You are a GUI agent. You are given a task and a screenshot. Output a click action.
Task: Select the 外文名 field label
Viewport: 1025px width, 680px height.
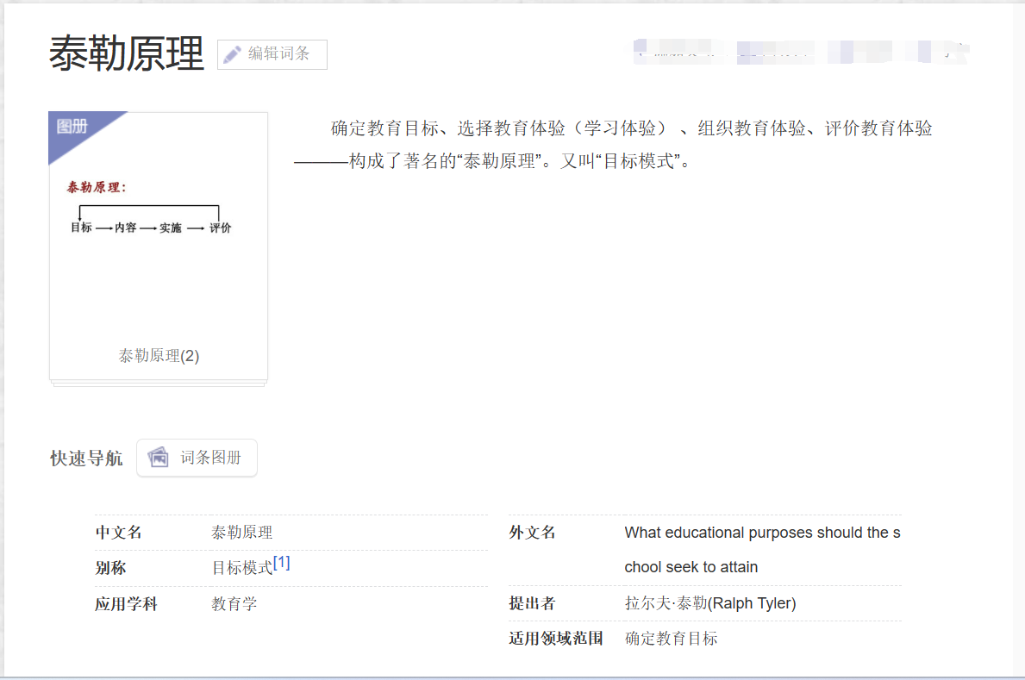click(x=532, y=533)
